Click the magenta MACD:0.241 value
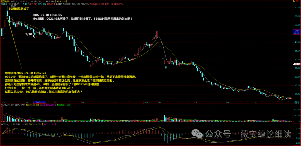 click(x=49, y=124)
